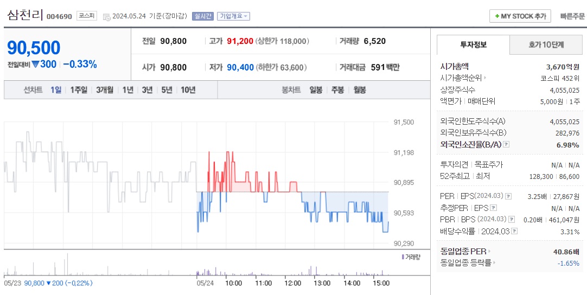The height and width of the screenshot is (295, 587).
Task: Open the 주봉 weekly candle chart
Action: tap(337, 90)
